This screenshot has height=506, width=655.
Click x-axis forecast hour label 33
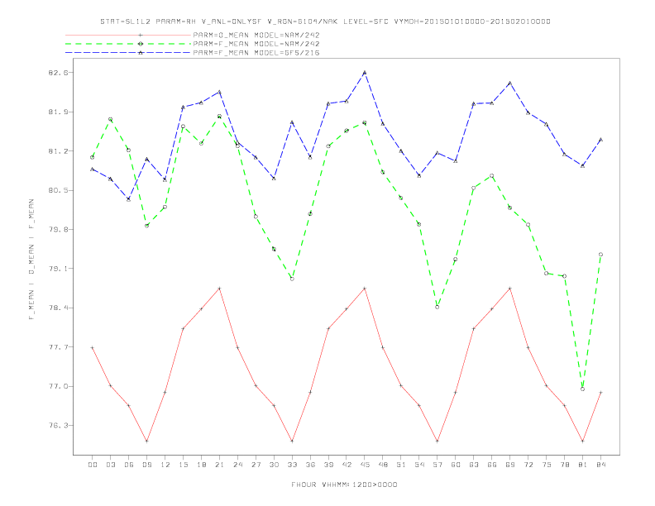coord(292,465)
